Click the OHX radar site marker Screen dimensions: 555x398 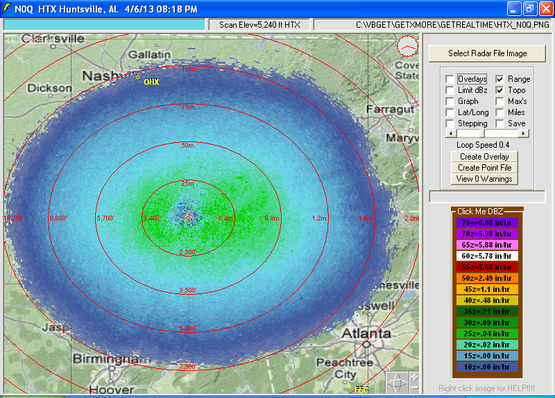pos(137,78)
